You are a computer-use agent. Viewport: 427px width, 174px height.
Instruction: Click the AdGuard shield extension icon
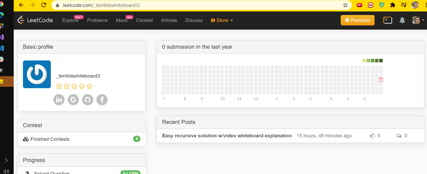click(382, 5)
